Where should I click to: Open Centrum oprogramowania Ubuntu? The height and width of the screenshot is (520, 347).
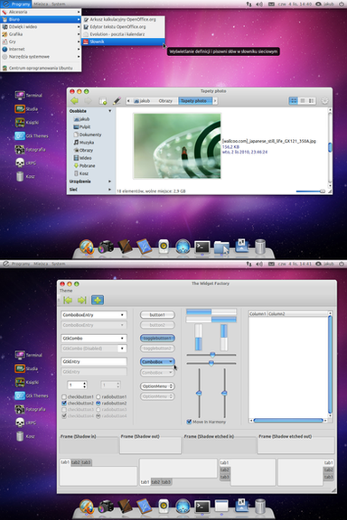pyautogui.click(x=41, y=68)
